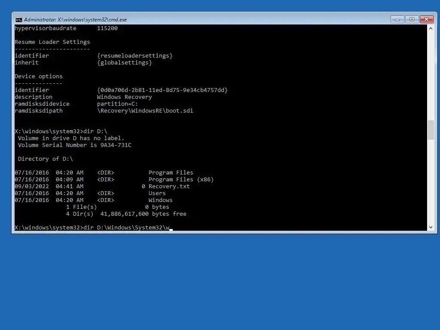This screenshot has height=330, width=440.
Task: Click the 'Resume Loader Settings' heading
Action: 52,42
